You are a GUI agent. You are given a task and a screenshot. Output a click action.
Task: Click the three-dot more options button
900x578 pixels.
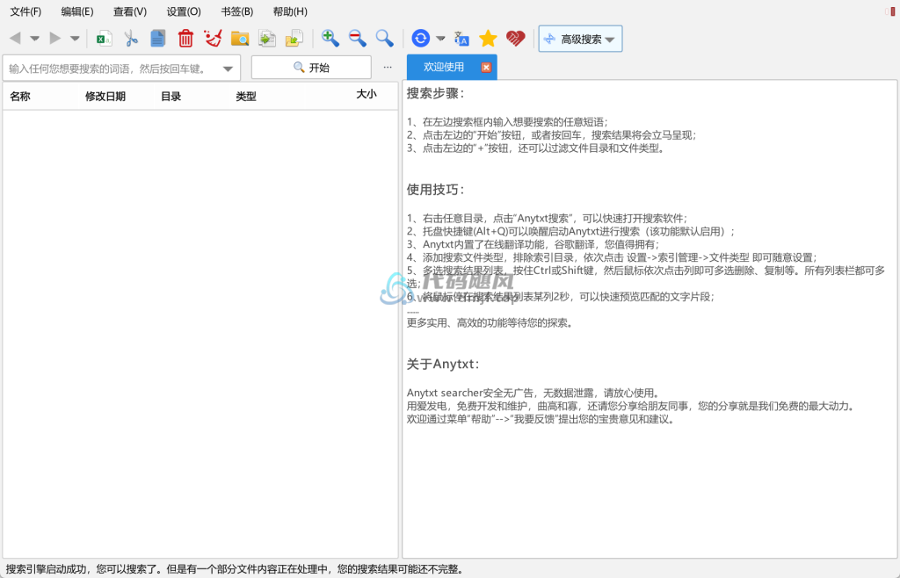388,67
